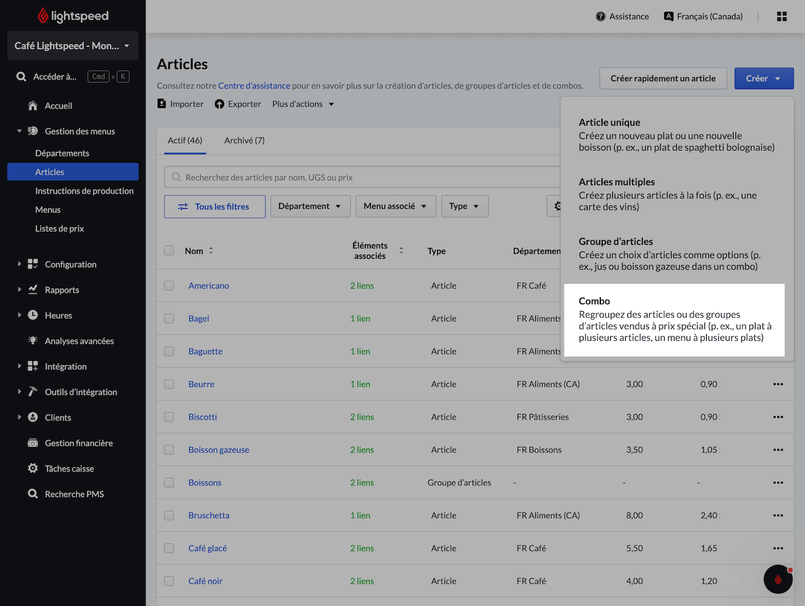This screenshot has width=805, height=606.
Task: Expand the Configuration section arrow
Action: 19,264
